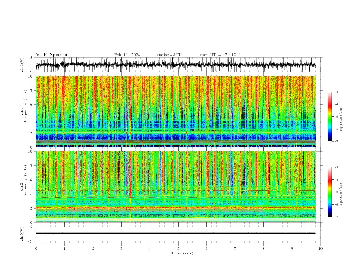The width and height of the screenshot is (361, 279).
Task: Click inside the ch.1 spectrogram panel
Action: 175,111
